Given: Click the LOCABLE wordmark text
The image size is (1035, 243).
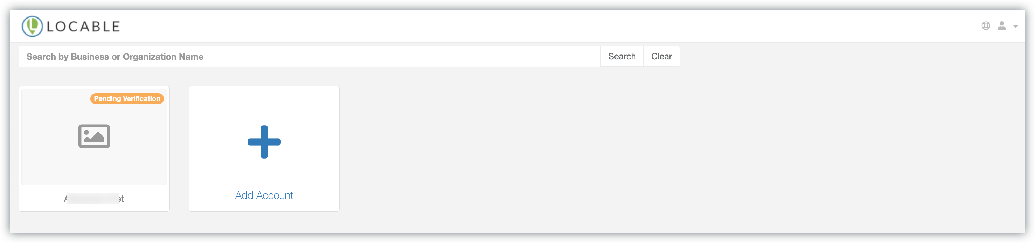Looking at the screenshot, I should click(83, 27).
